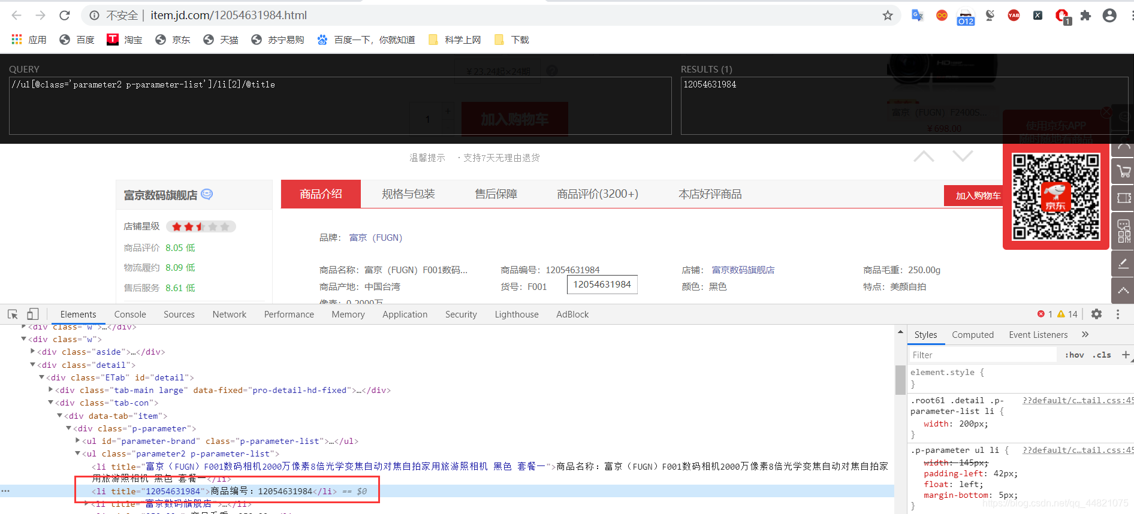
Task: Open the 下载 bookmark folder
Action: 511,40
